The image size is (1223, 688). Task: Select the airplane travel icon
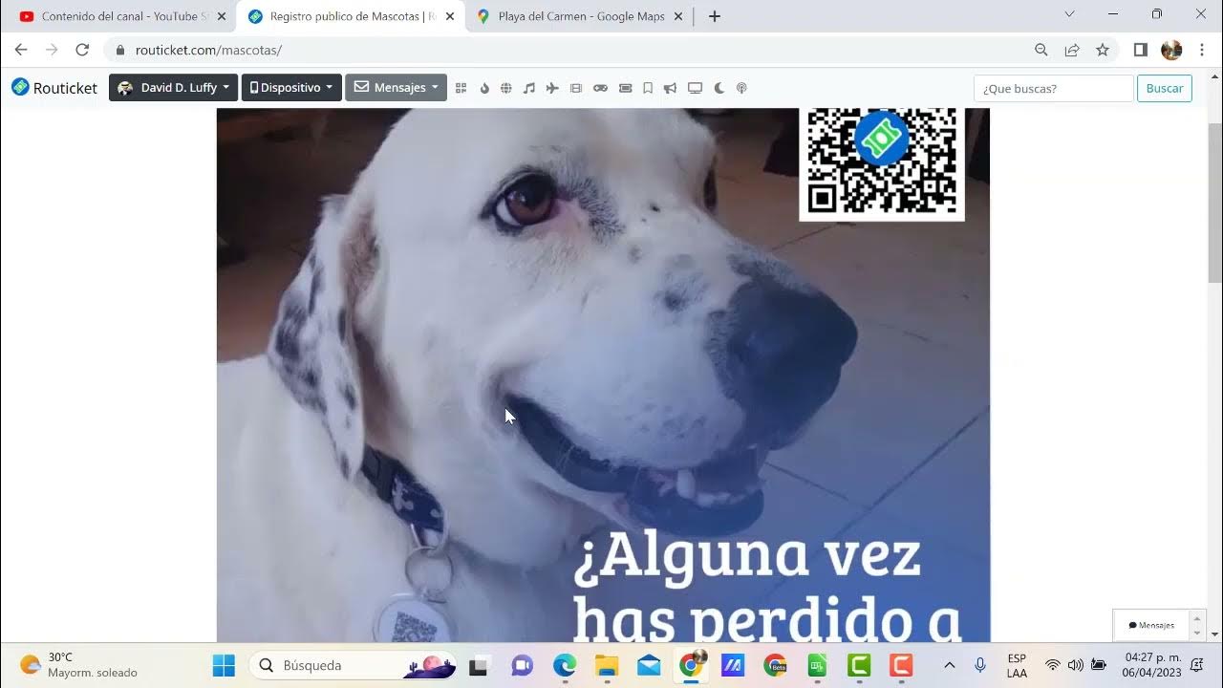(552, 88)
